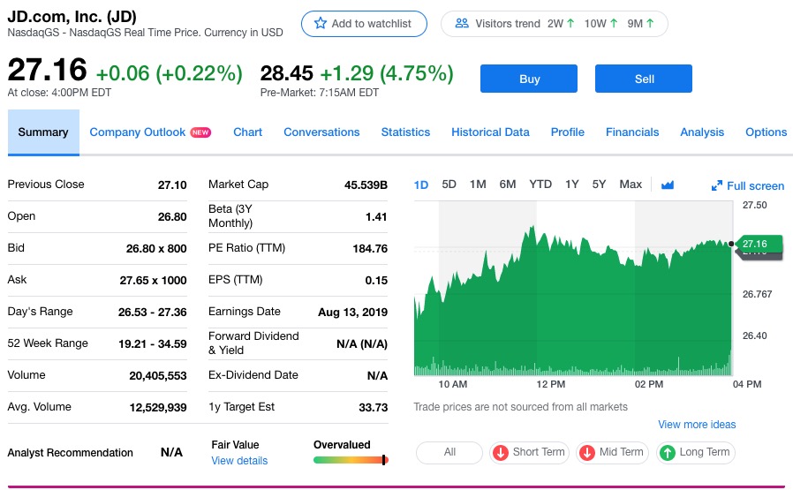Click the Earnings Date Aug 13, 2019
This screenshot has width=793, height=490.
click(x=352, y=312)
